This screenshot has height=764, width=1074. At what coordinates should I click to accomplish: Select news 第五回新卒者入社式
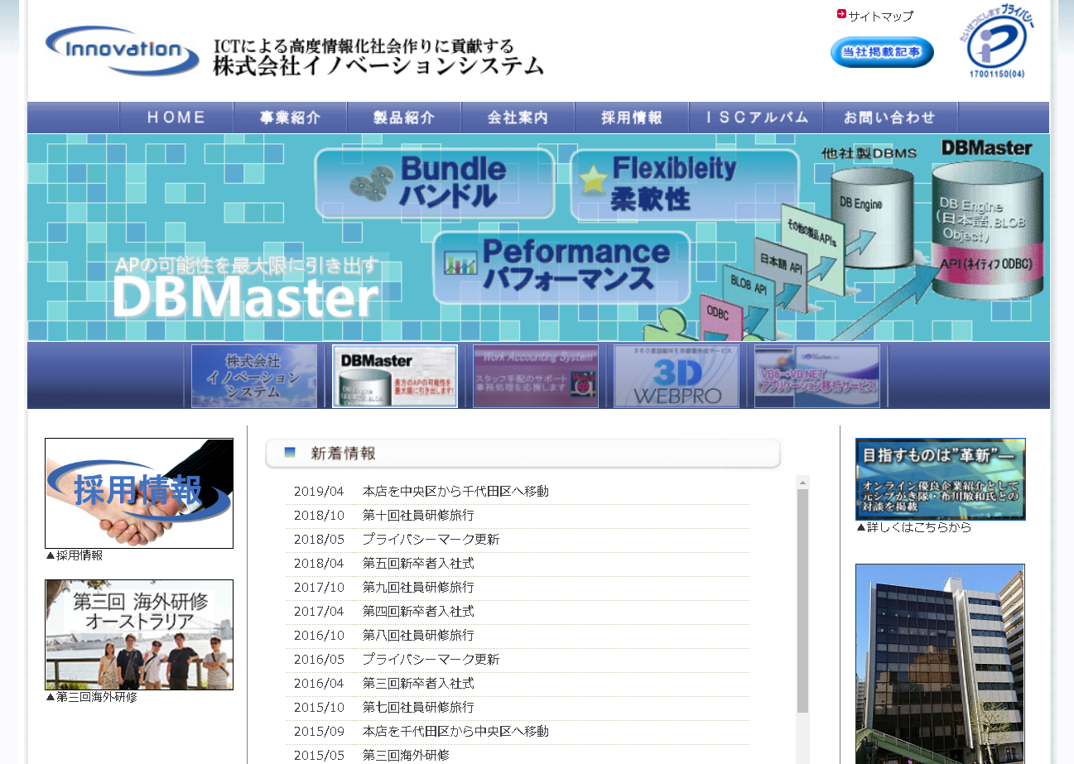pos(418,564)
